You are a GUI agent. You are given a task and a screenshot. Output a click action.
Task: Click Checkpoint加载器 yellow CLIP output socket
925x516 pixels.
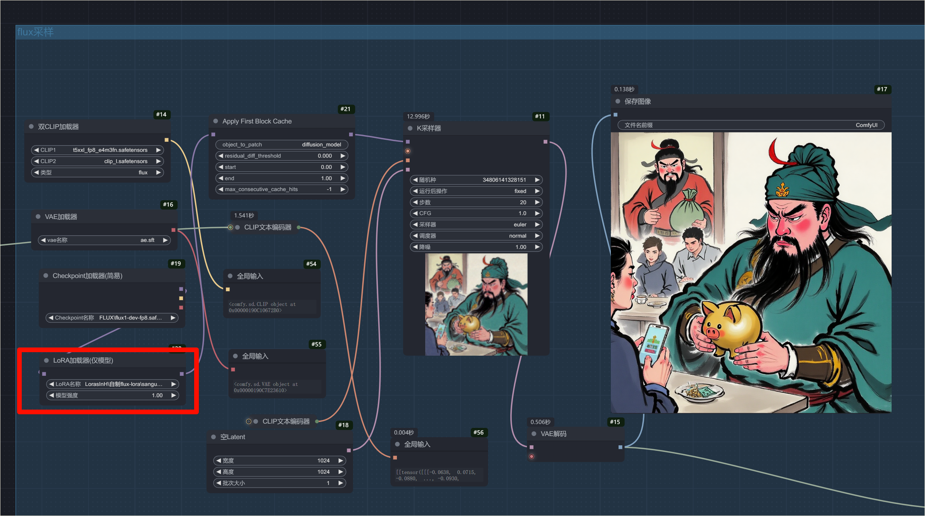point(181,298)
